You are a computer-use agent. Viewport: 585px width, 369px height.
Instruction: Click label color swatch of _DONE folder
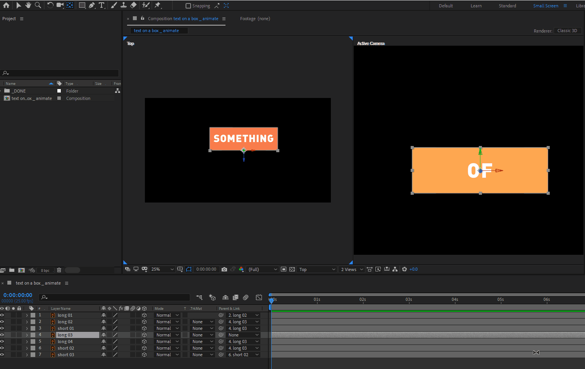[x=59, y=91]
